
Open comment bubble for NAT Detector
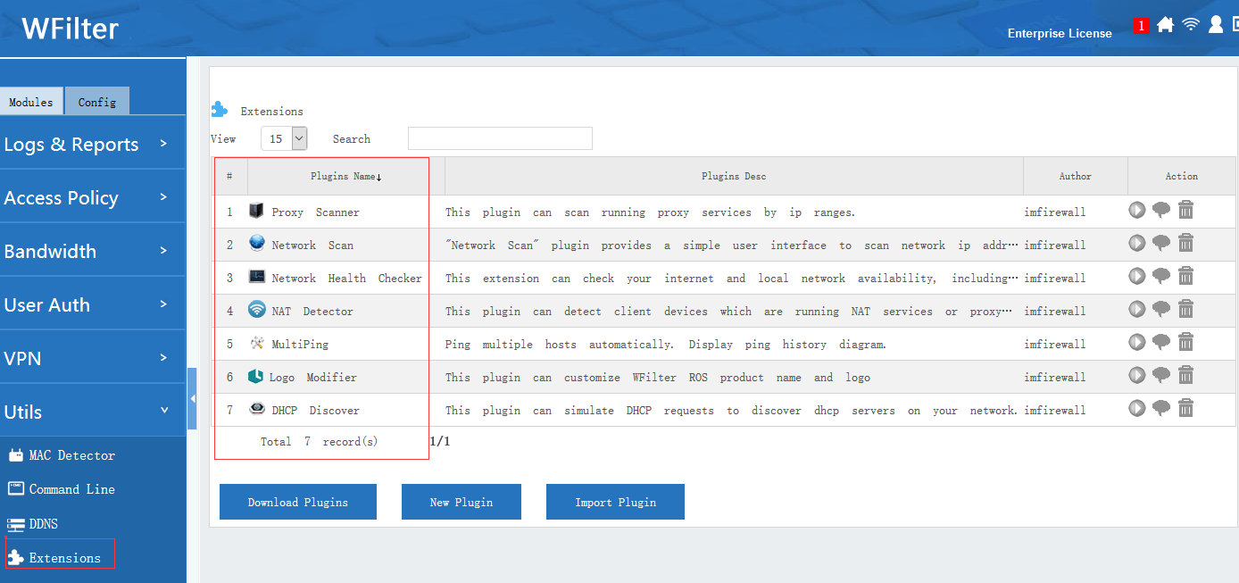pos(1160,310)
